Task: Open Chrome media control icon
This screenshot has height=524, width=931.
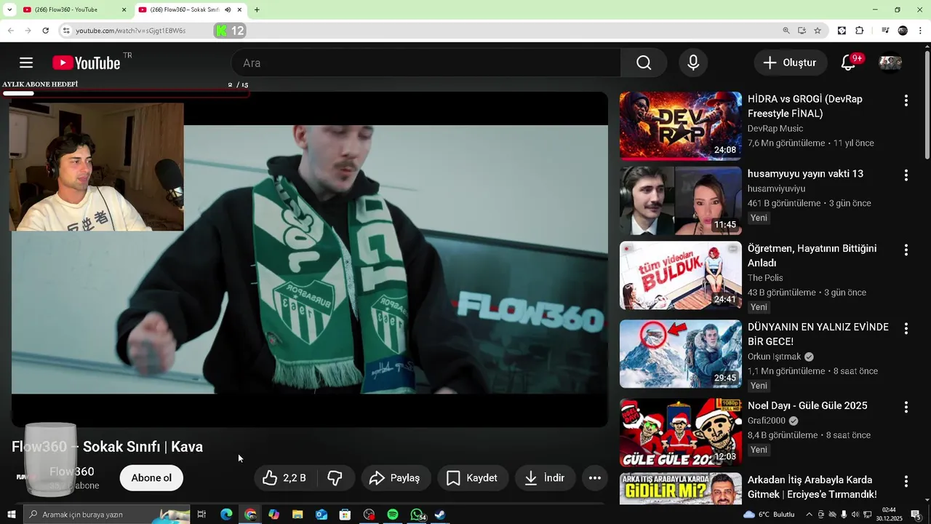Action: (x=884, y=31)
